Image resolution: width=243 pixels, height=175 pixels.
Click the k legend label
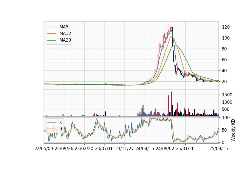point(60,122)
